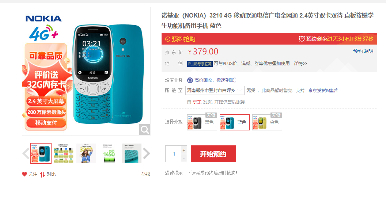
Task: Select the 黑色 black color option
Action: pyautogui.click(x=202, y=122)
